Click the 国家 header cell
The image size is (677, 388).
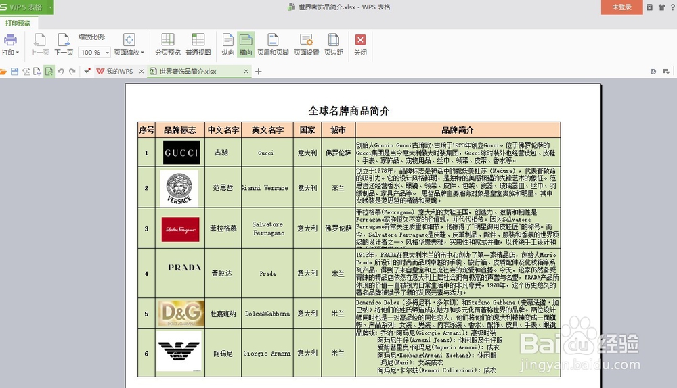click(x=307, y=130)
